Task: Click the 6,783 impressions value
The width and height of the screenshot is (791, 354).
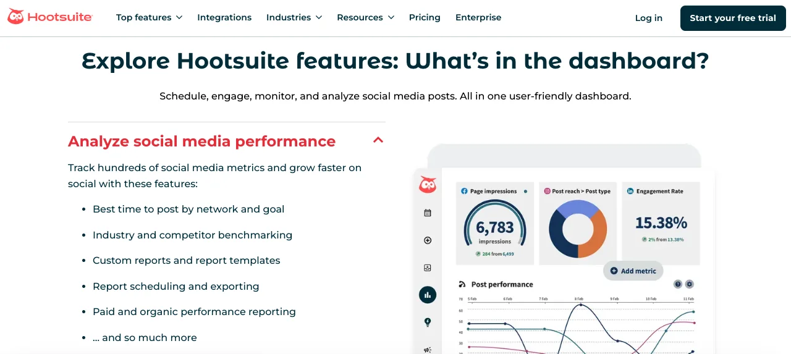Action: coord(495,227)
